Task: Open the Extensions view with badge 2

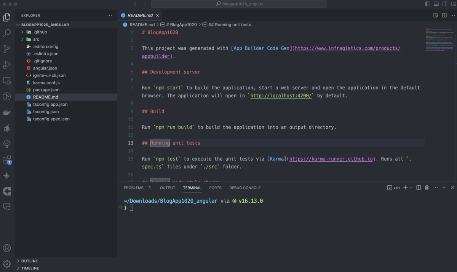Action: pyautogui.click(x=7, y=160)
